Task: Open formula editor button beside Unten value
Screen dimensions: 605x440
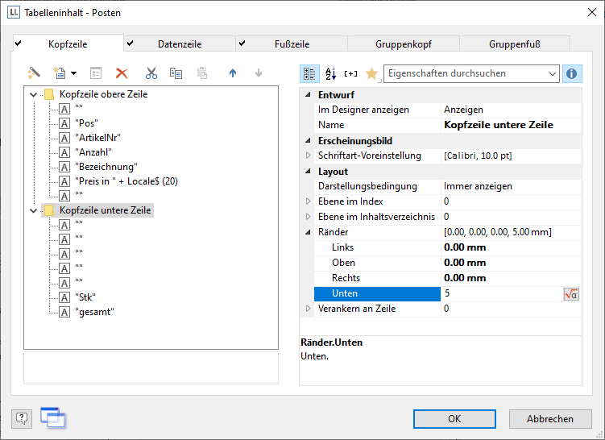Action: click(571, 294)
